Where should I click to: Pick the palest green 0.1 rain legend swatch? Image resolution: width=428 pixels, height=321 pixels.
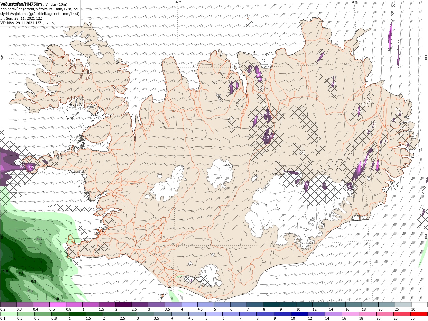click(x=9, y=314)
